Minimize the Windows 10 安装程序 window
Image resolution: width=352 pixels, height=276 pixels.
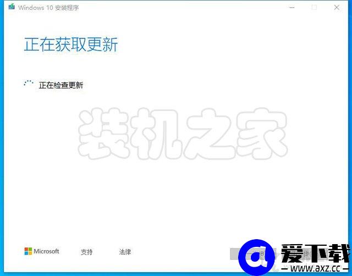[292, 7]
